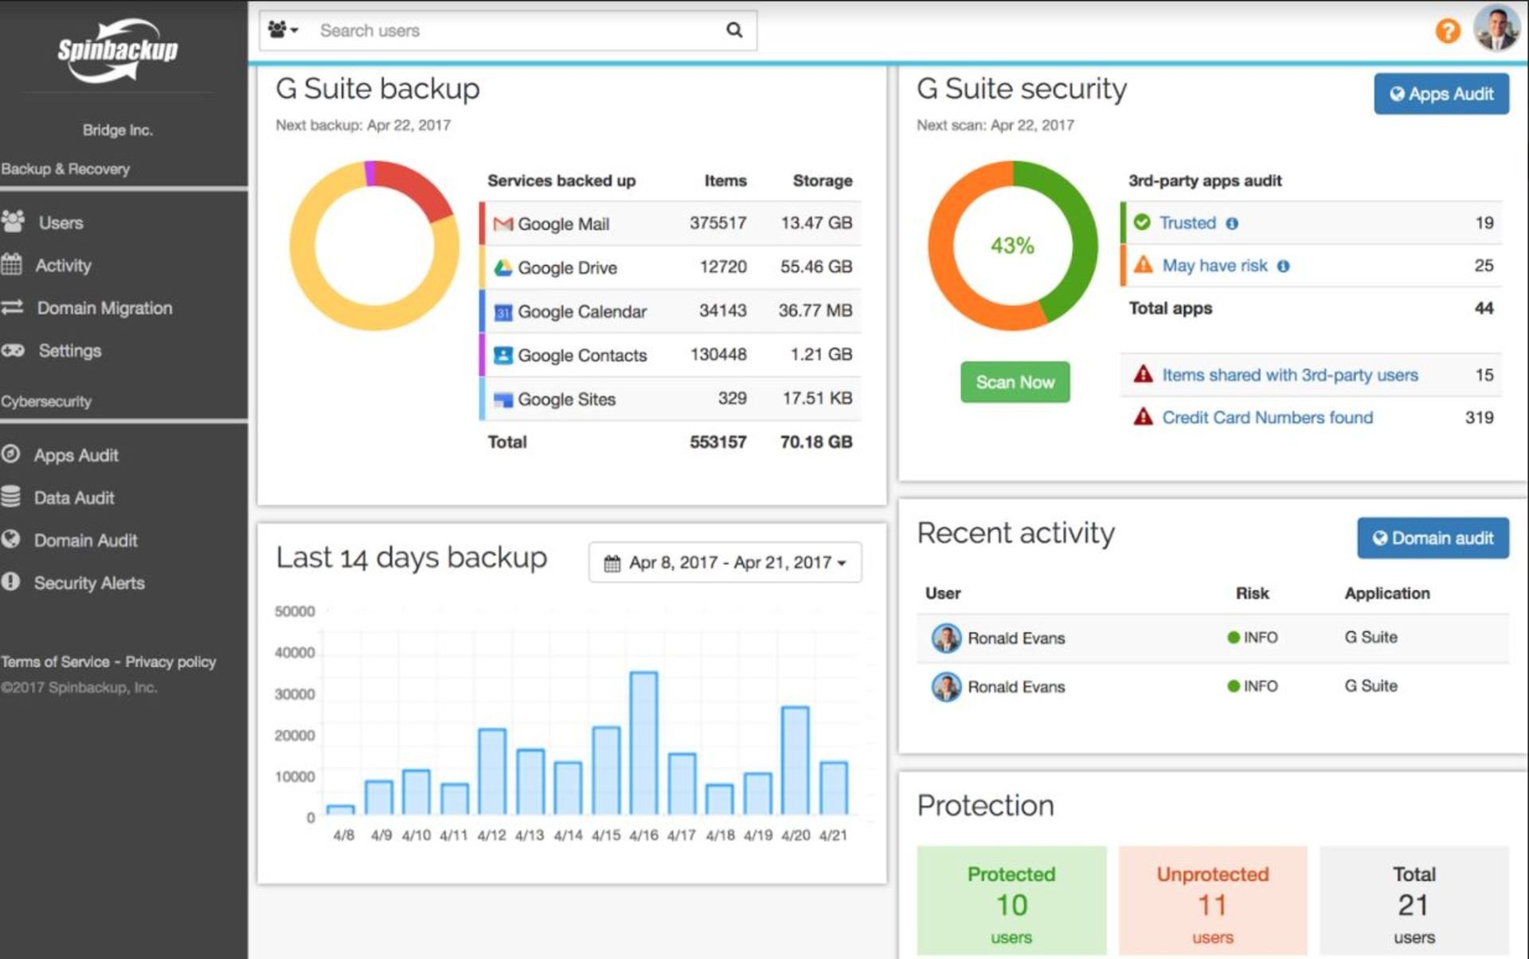Open Terms of Service link
Screen dimensions: 1529x959
tap(55, 661)
